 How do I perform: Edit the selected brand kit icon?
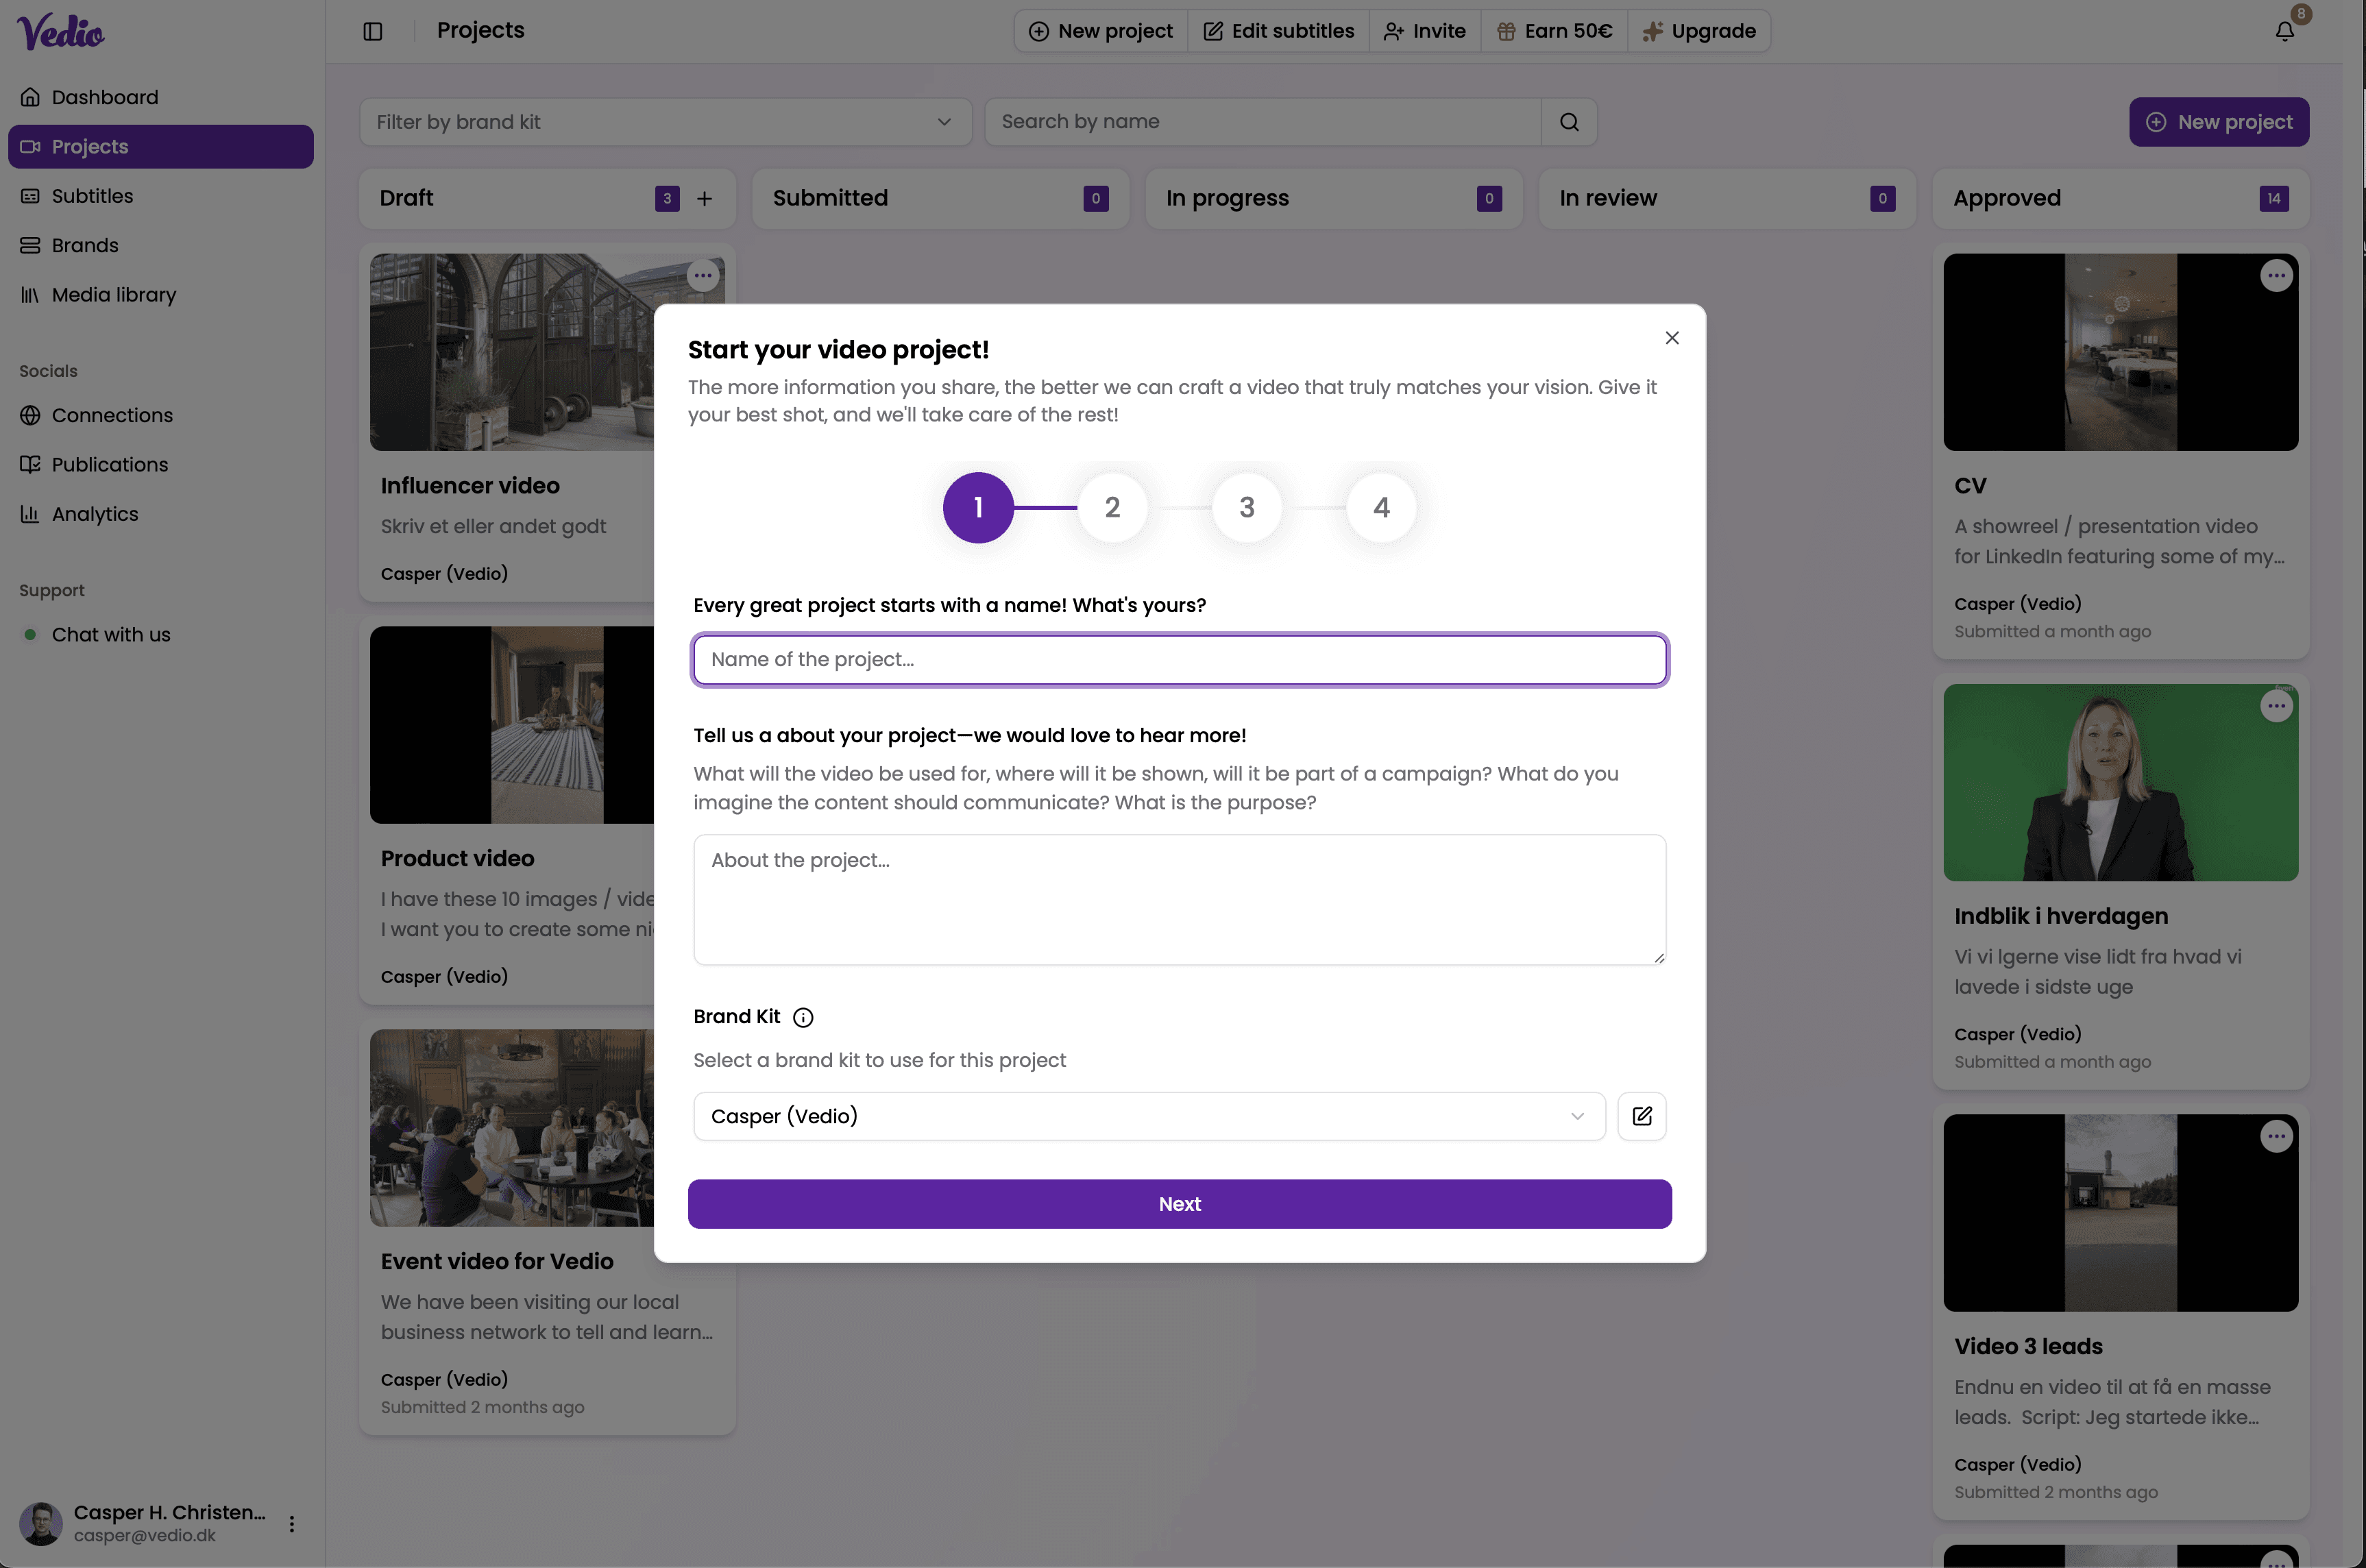[1642, 1116]
